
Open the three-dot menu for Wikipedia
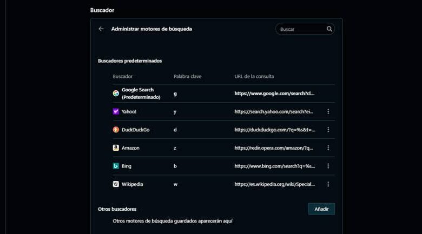pyautogui.click(x=328, y=184)
